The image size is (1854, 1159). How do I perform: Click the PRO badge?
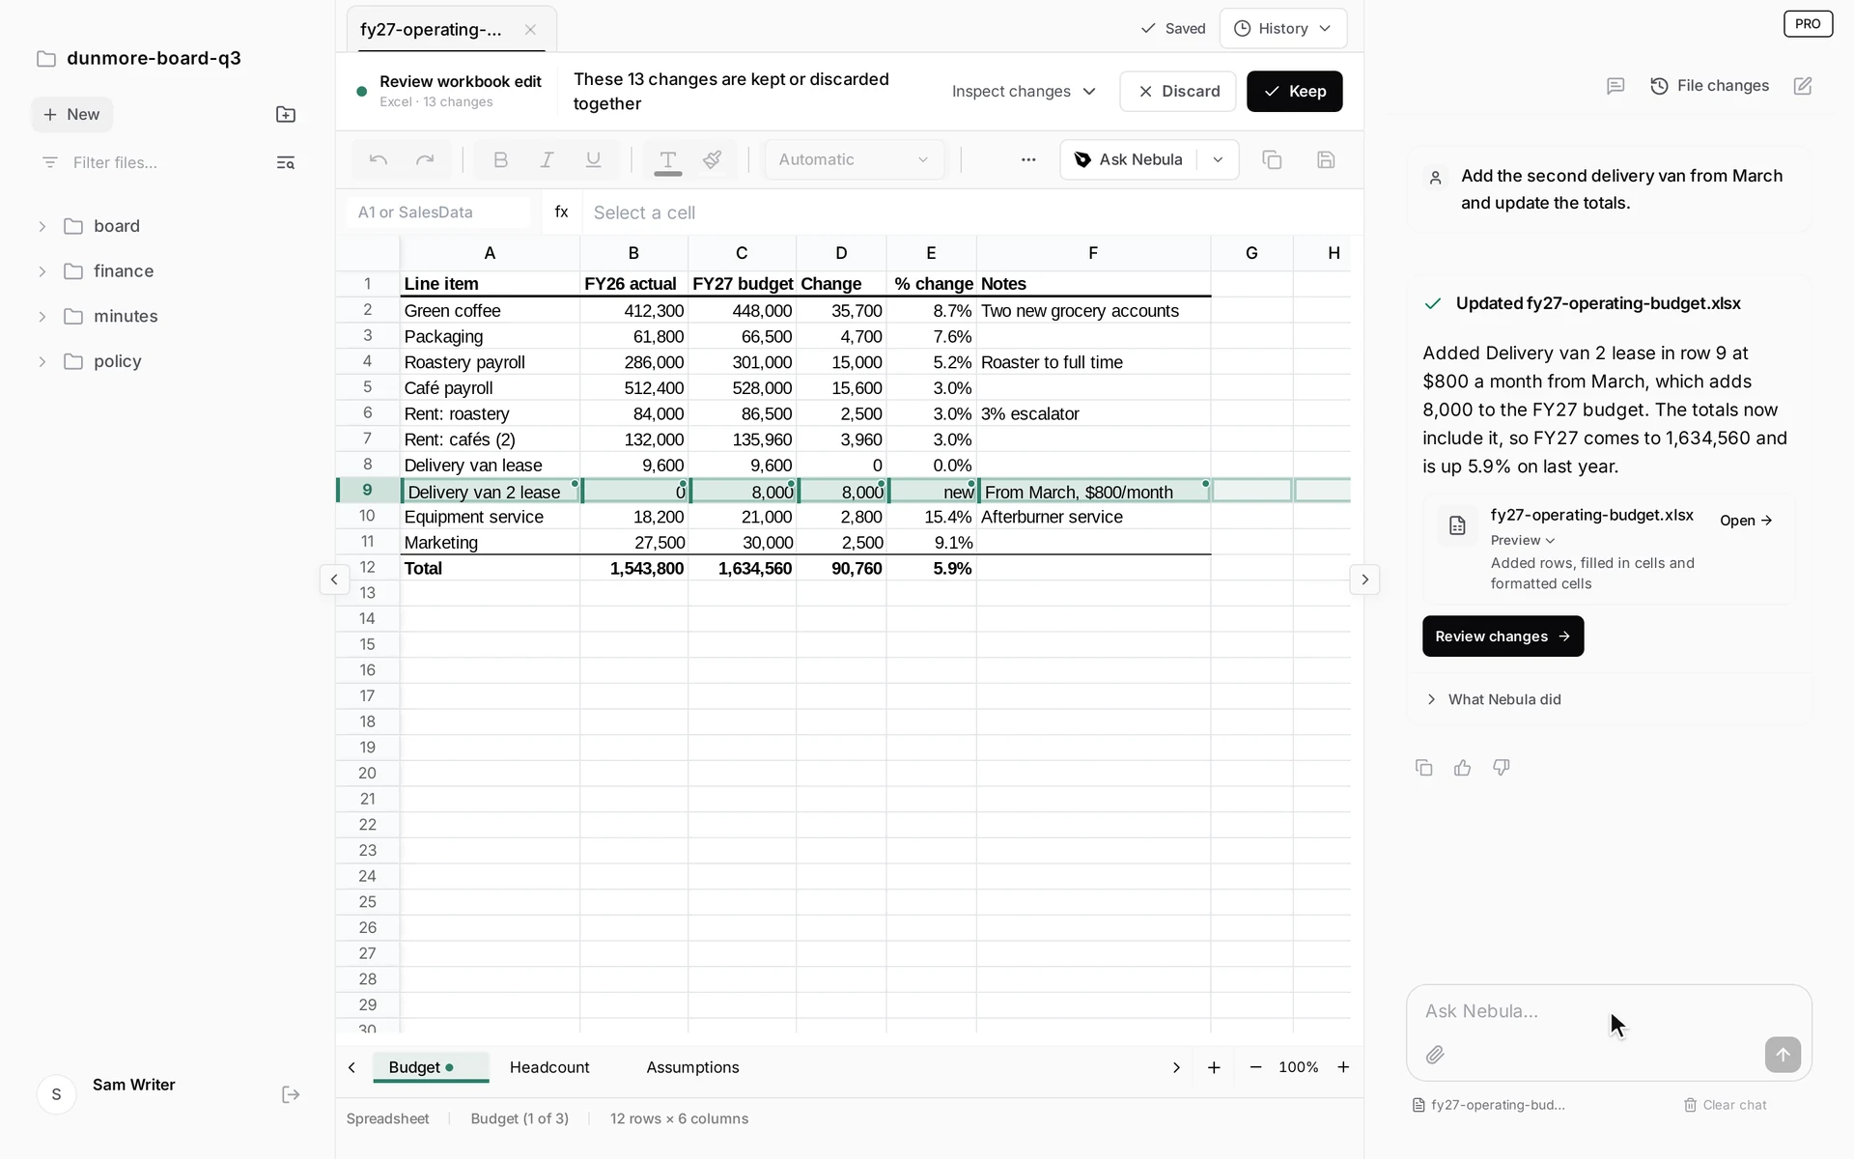tap(1808, 24)
